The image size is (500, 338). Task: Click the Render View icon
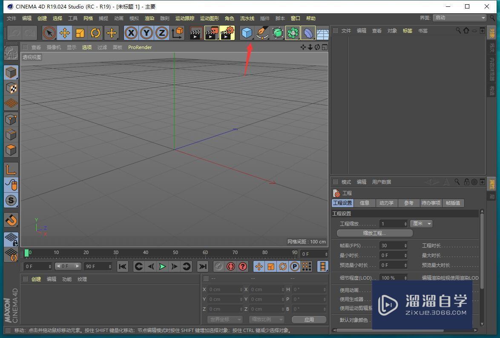[196, 33]
